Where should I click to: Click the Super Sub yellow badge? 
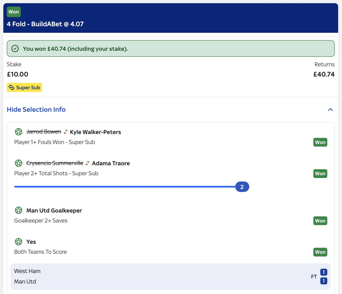tap(25, 87)
